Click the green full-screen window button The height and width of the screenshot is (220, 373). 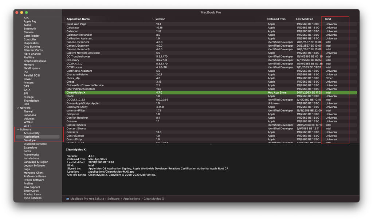[26, 12]
